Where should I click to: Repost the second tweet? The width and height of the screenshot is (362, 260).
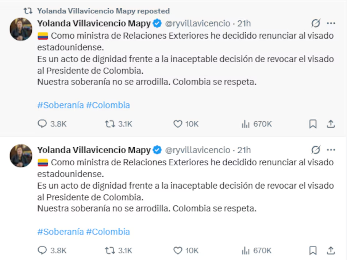tap(109, 251)
